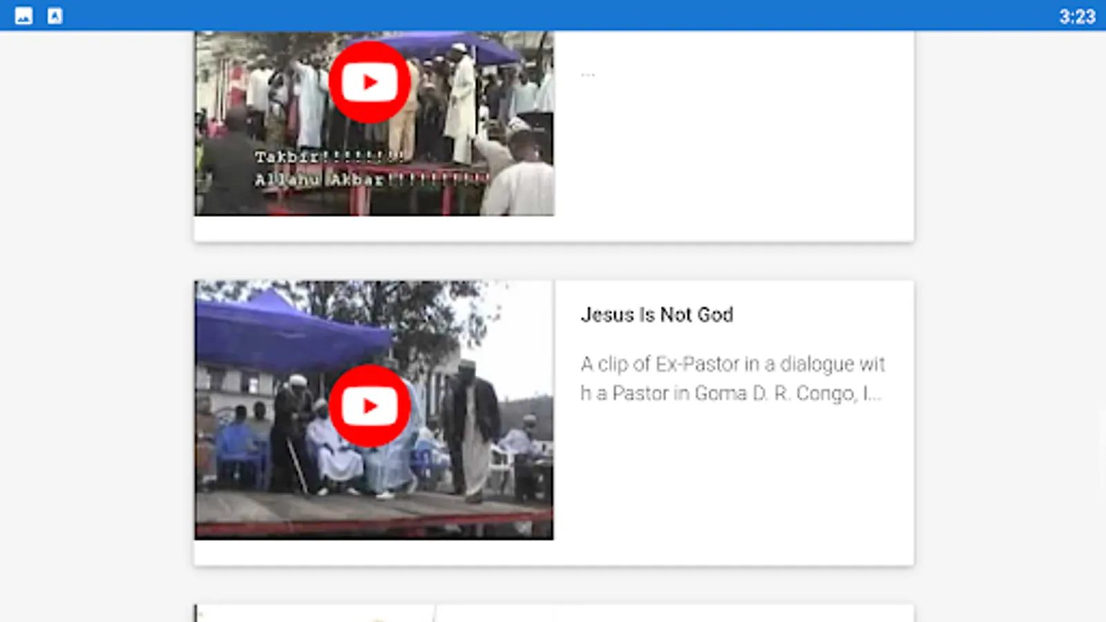Tap the letter A notification icon
Image resolution: width=1106 pixels, height=622 pixels.
point(55,16)
